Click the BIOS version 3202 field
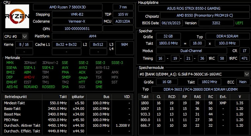The image size is (251, 136). (x=216, y=23)
